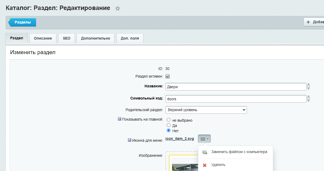Viewport: 324px width, 171px height.
Task: Toggle the Раздел активен checkbox
Action: coord(168,76)
